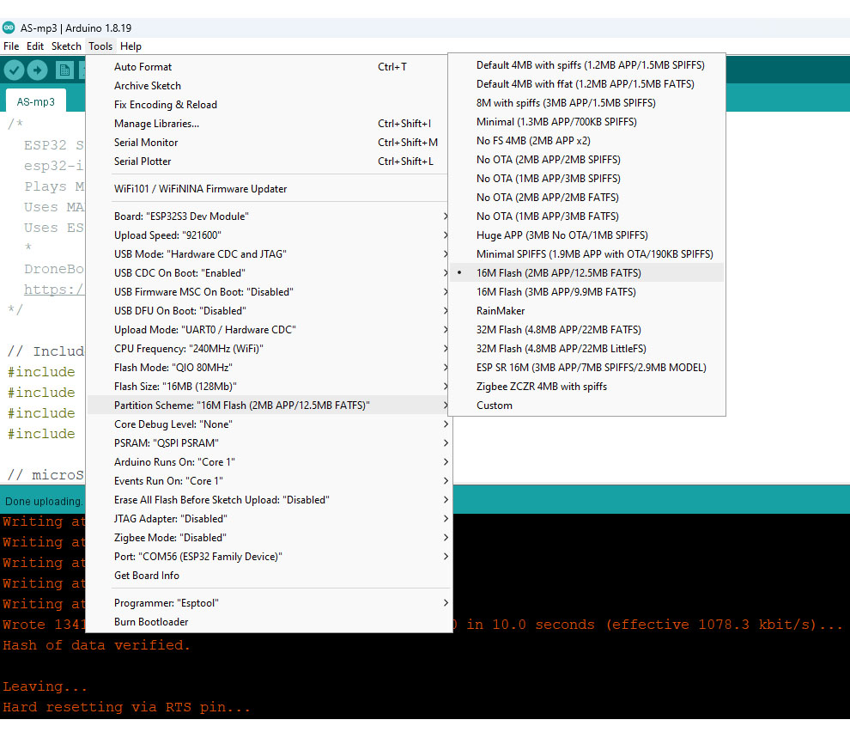Open the Sketch menu
The width and height of the screenshot is (850, 738).
66,46
